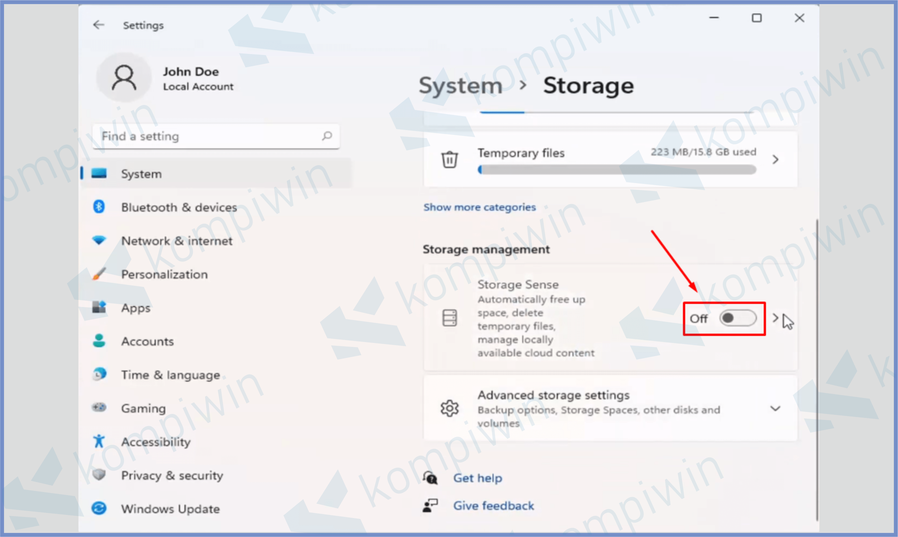Click the Network wifi icon in sidebar

pyautogui.click(x=99, y=240)
